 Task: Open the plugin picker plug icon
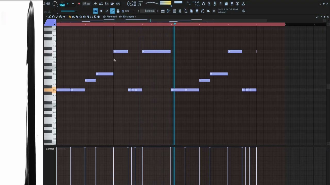click(x=197, y=11)
